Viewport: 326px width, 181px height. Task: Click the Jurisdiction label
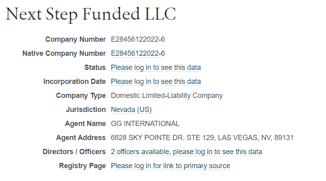coord(86,110)
